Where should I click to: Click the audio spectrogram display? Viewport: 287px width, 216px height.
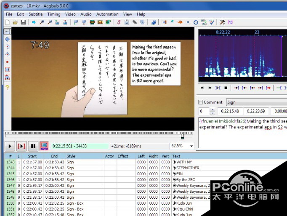pyautogui.click(x=243, y=56)
